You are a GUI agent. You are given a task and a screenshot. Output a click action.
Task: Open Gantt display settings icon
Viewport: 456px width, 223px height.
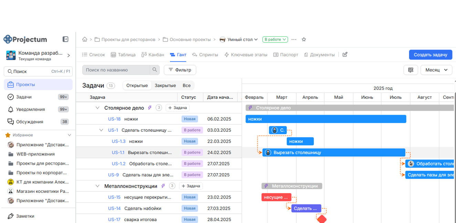click(x=411, y=70)
